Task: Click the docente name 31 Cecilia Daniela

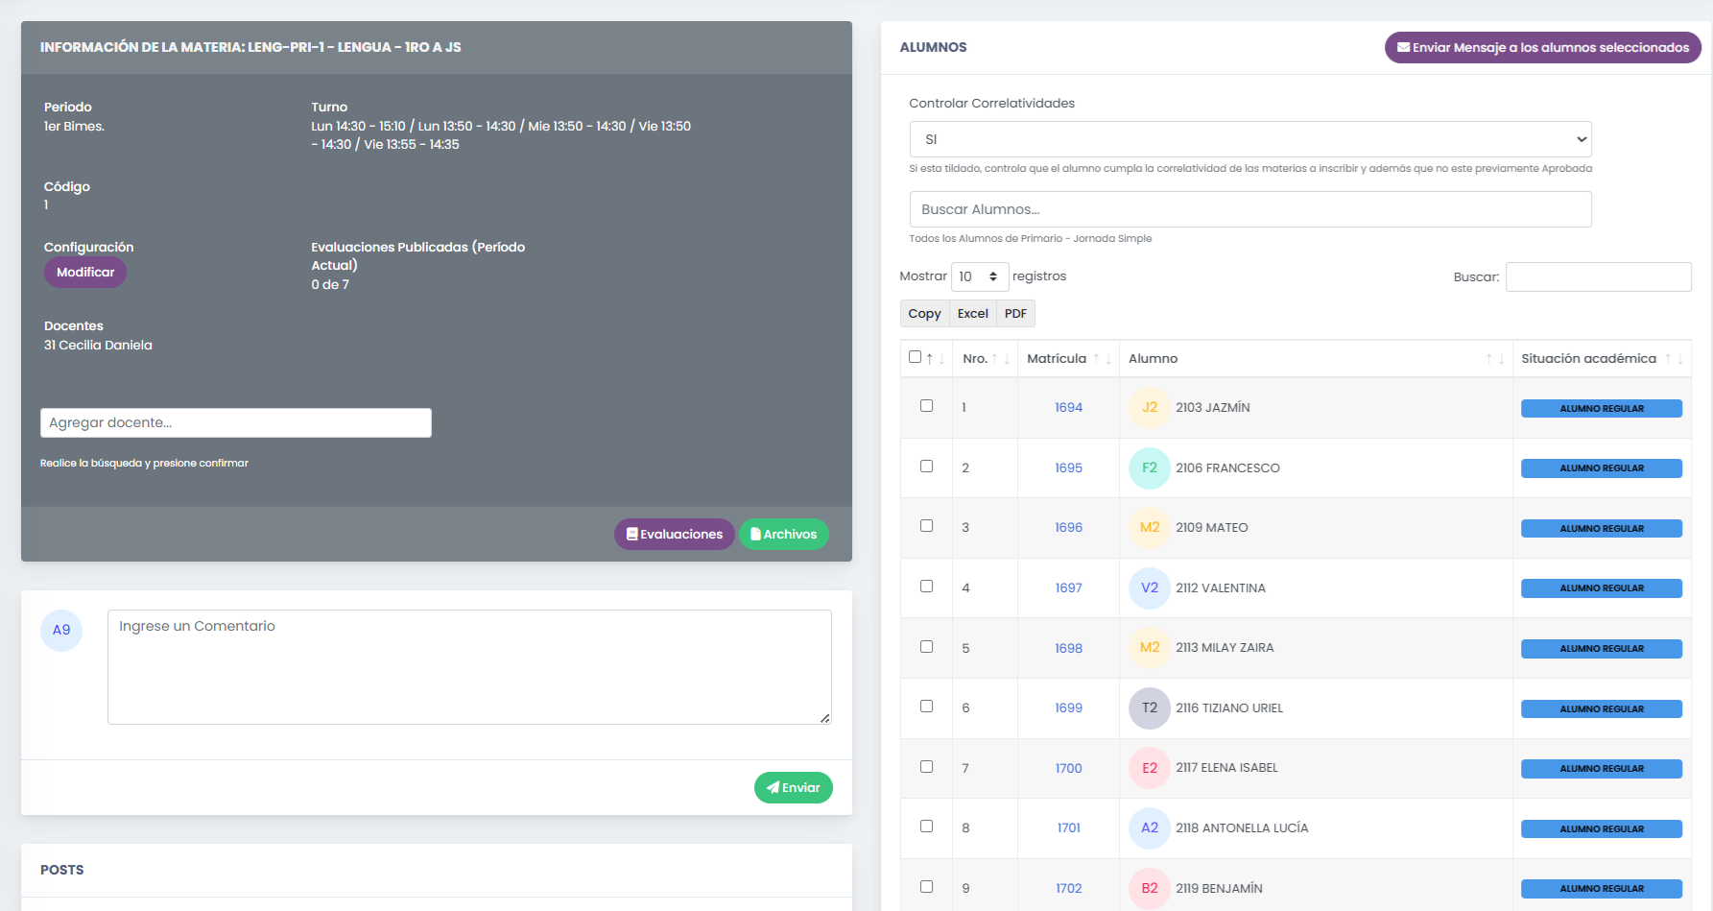Action: (98, 346)
